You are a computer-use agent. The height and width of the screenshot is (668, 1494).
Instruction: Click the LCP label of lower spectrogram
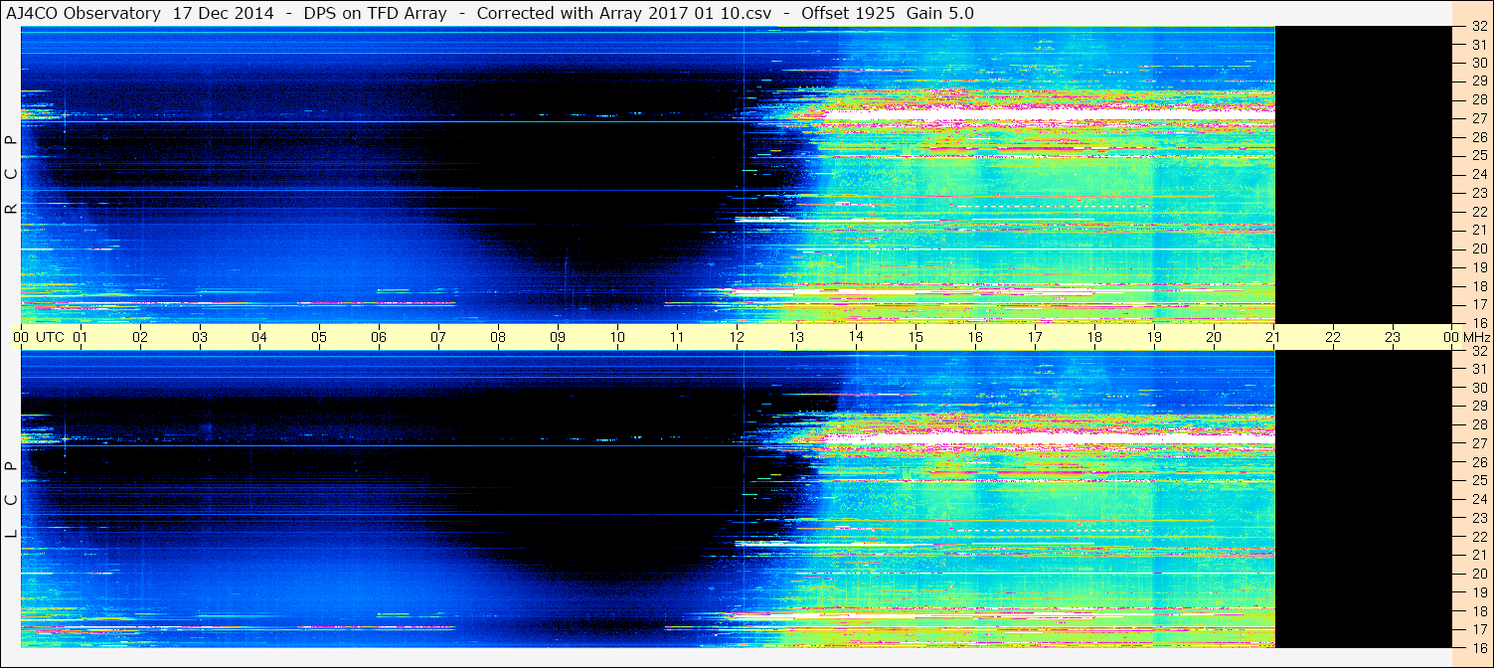(11, 500)
